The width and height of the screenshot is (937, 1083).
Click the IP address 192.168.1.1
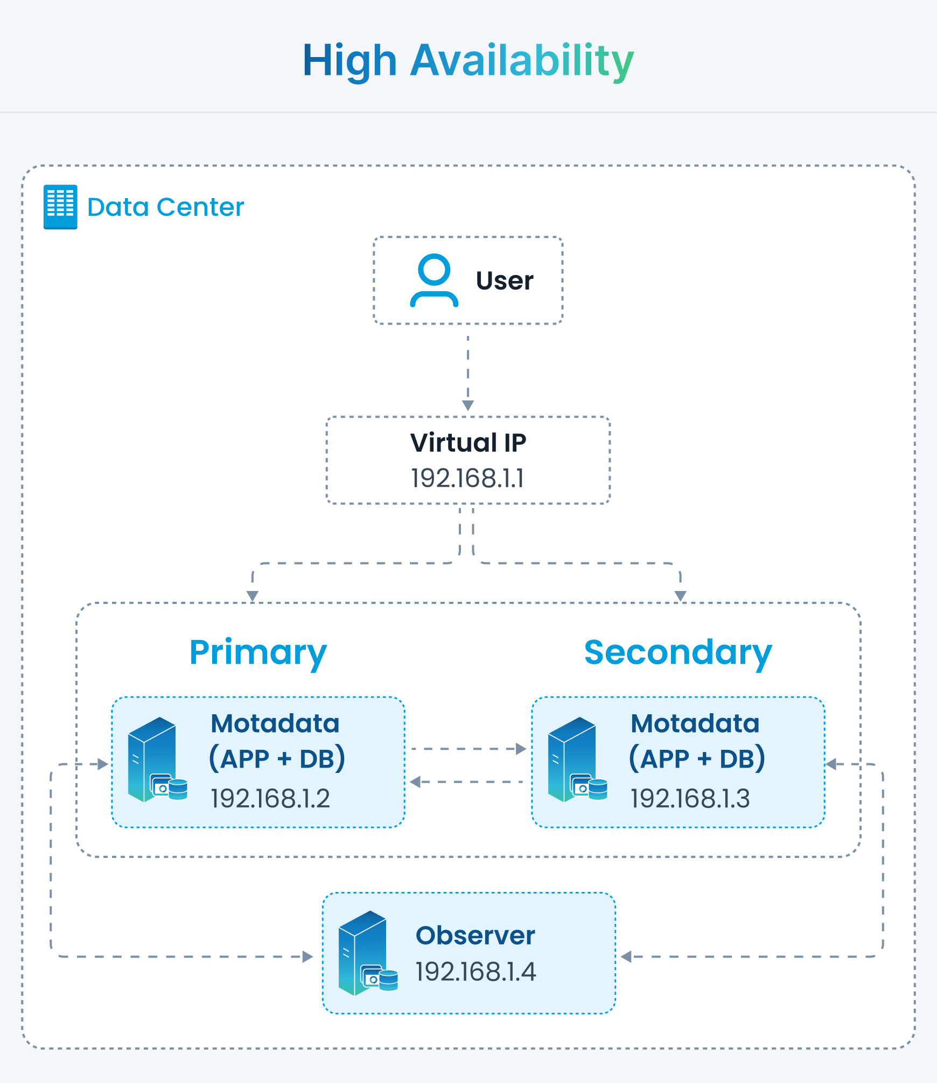coord(468,478)
